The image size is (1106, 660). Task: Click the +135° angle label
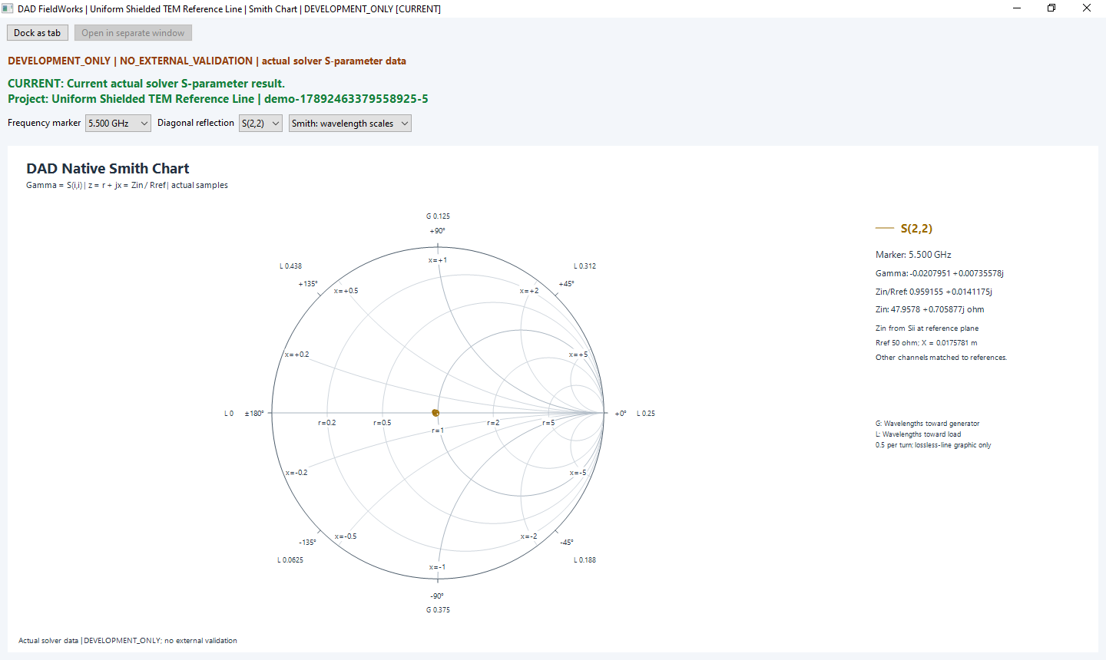[308, 284]
